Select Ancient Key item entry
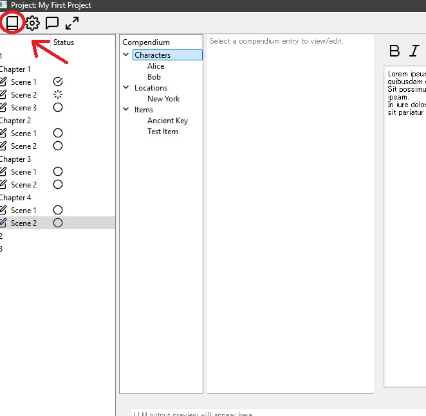Viewport: 426px width, 416px height. pyautogui.click(x=167, y=121)
